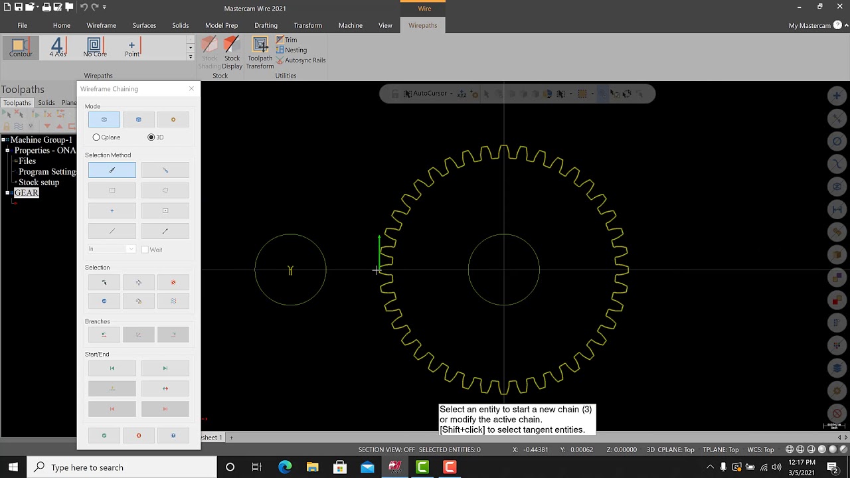Click the Windows search box

click(x=122, y=467)
